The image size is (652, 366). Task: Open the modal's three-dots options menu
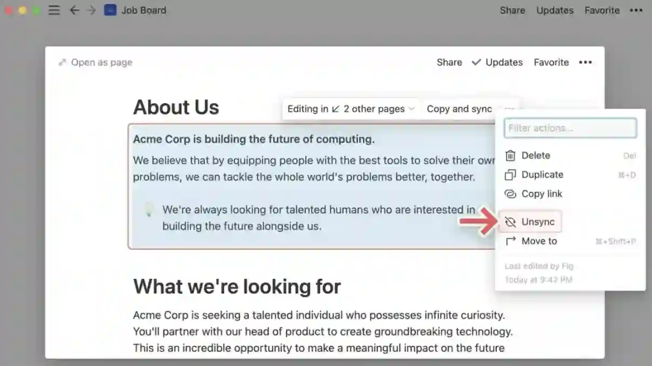(x=586, y=63)
